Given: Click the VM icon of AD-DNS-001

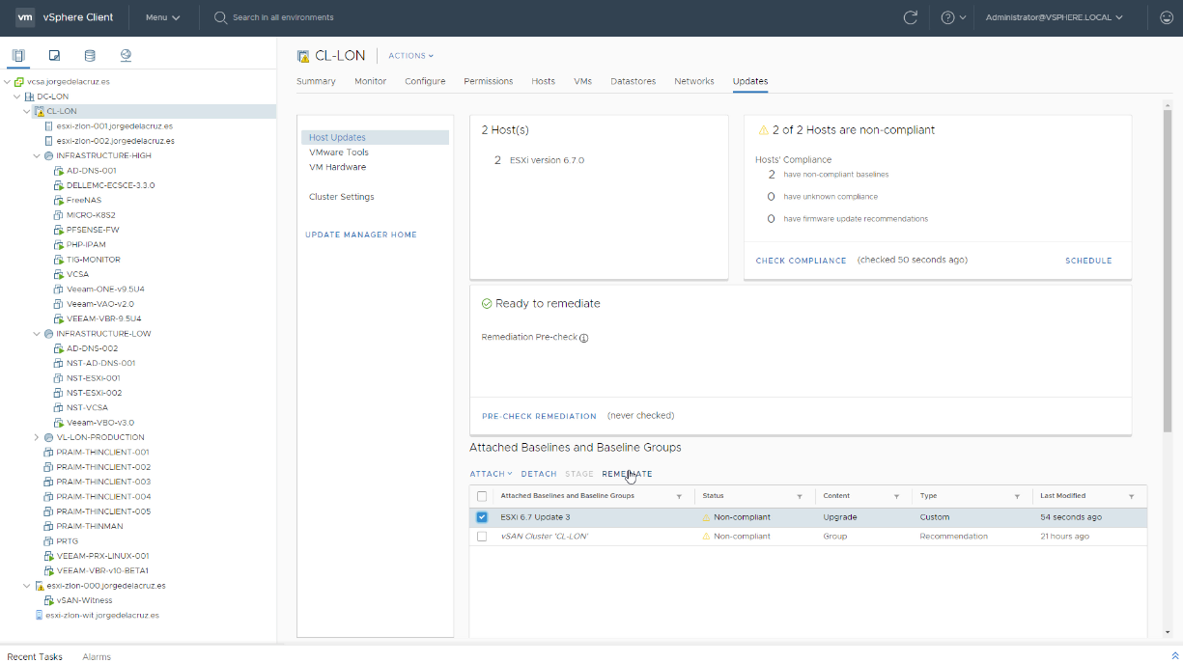Looking at the screenshot, I should pos(59,171).
